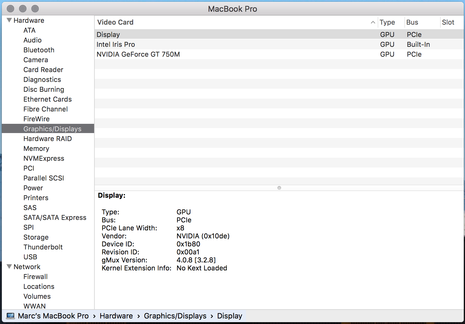
Task: Go to Hardware in the path bar
Action: [116, 316]
